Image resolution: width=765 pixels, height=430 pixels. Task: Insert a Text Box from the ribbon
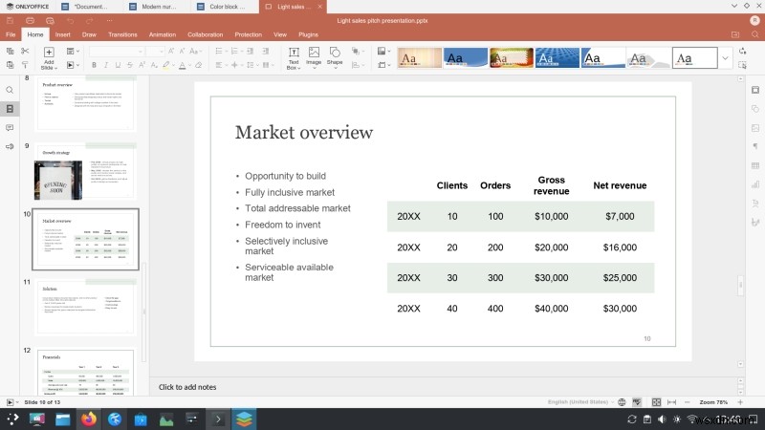click(x=294, y=58)
